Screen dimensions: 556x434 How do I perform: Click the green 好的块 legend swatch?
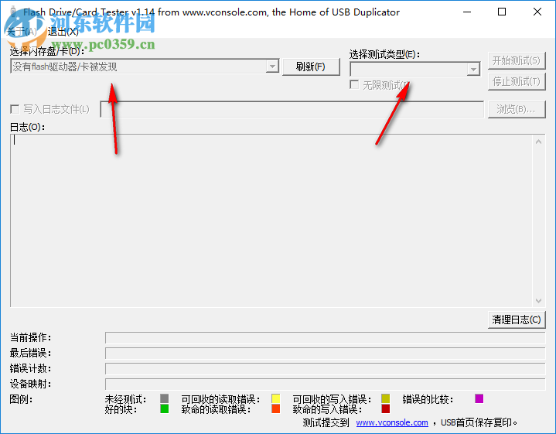coord(164,408)
